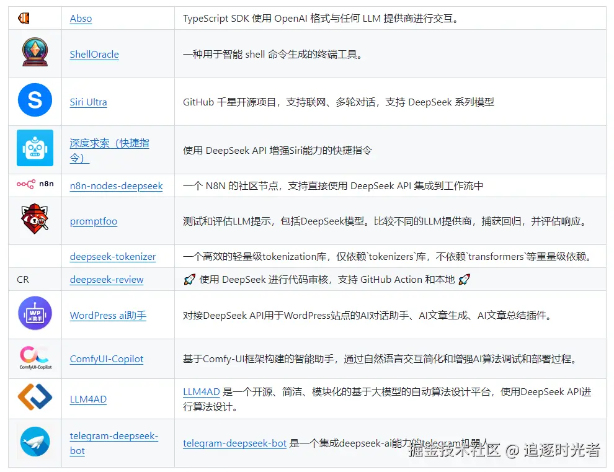
Task: Click the LLM4AD orange-blue diamond icon
Action: (35, 397)
